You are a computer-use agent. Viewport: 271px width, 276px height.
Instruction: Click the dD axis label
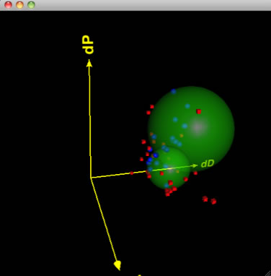(208, 164)
